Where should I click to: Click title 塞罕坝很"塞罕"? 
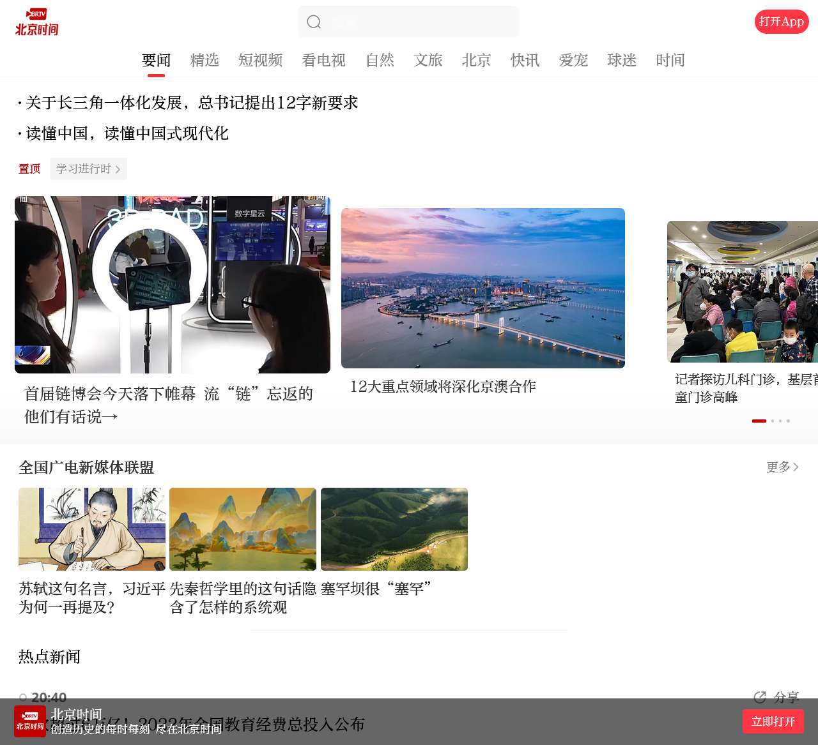(x=376, y=589)
